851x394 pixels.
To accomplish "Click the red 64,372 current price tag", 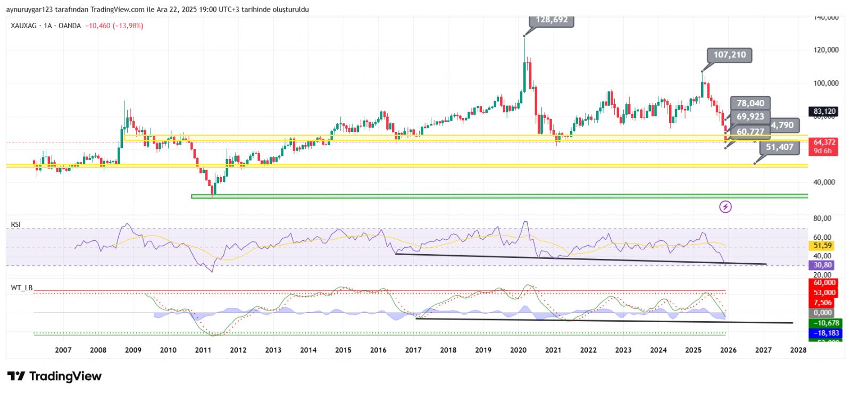I will (824, 142).
